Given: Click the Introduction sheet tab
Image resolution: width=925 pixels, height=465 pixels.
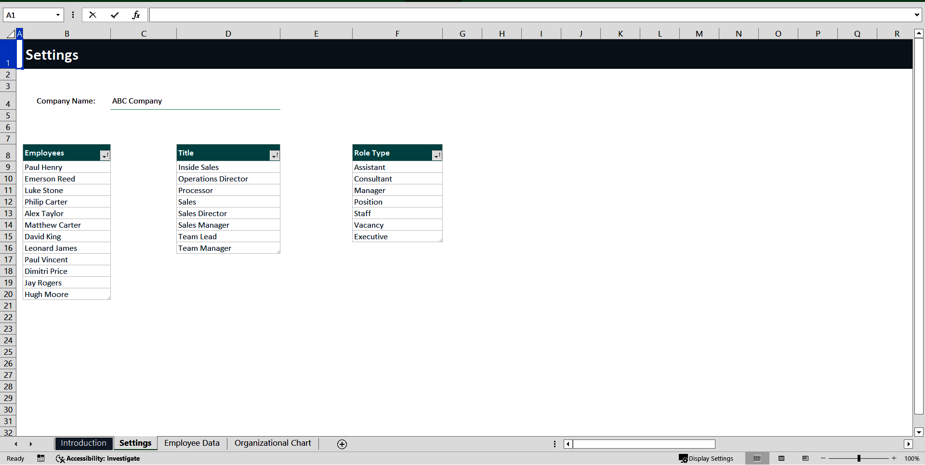Looking at the screenshot, I should point(83,443).
